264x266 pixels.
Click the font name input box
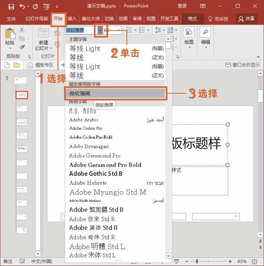[81, 30]
